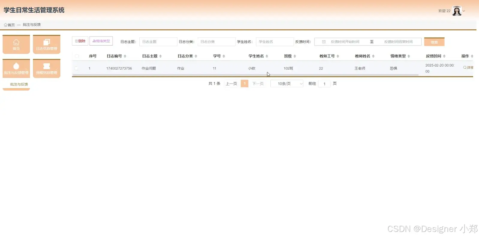Click the horizontal table scrollbar
This screenshot has height=237, width=479.
point(245,75)
